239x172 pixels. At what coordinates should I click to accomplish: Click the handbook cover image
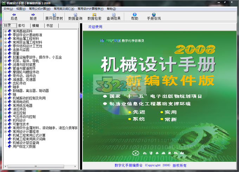[160, 96]
